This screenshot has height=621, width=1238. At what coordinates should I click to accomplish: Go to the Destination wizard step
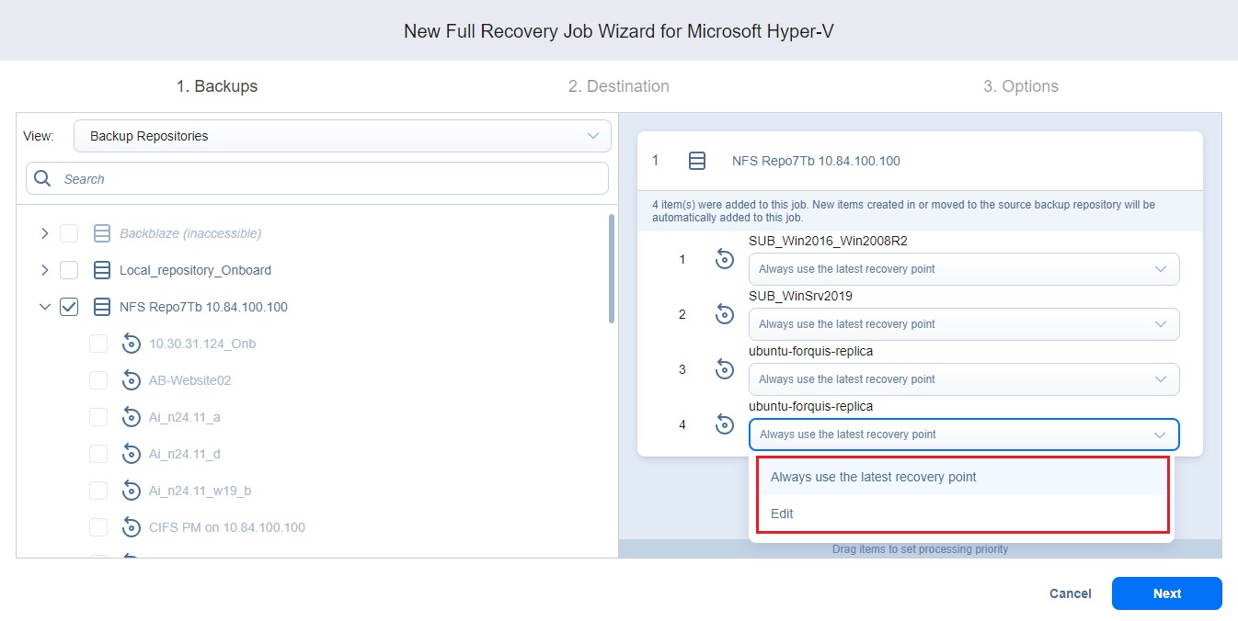click(x=618, y=86)
